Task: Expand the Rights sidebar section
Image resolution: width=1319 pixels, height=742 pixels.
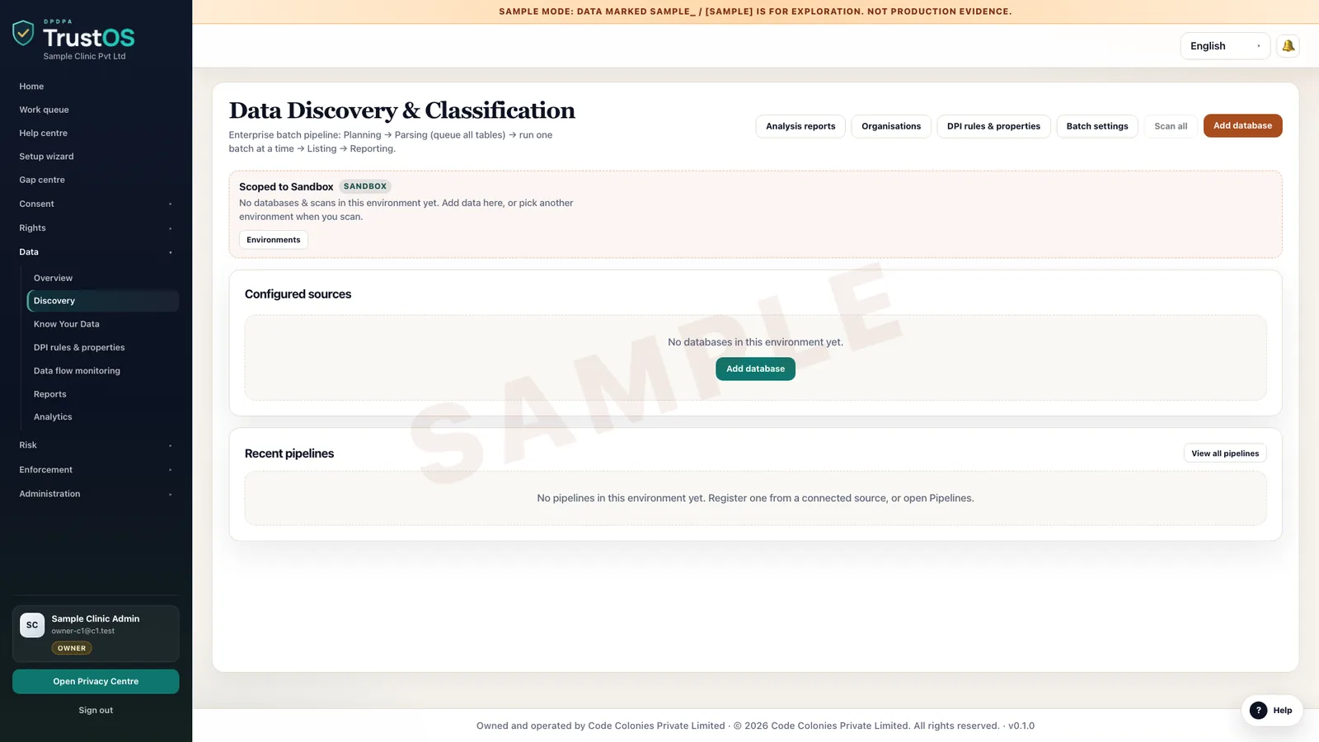Action: pyautogui.click(x=96, y=228)
